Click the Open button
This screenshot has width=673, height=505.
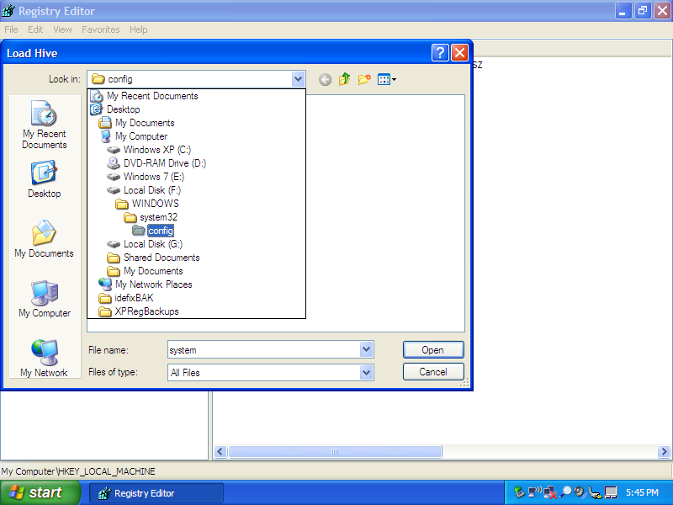click(x=433, y=350)
